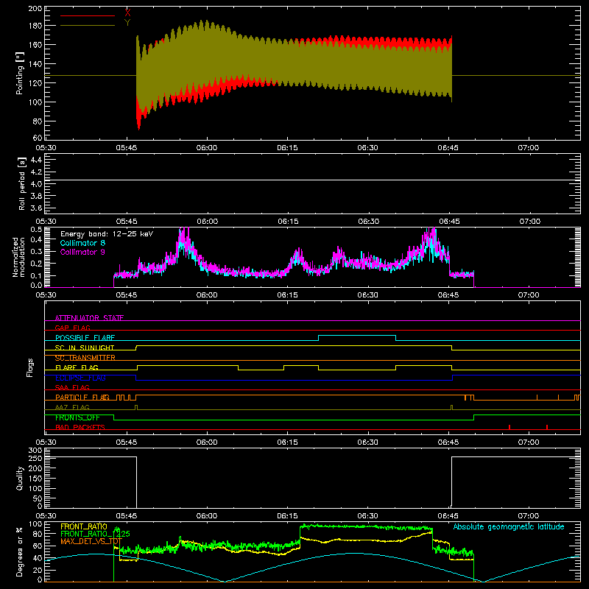Click the 'Pointing ["]' axis title

click(20, 74)
